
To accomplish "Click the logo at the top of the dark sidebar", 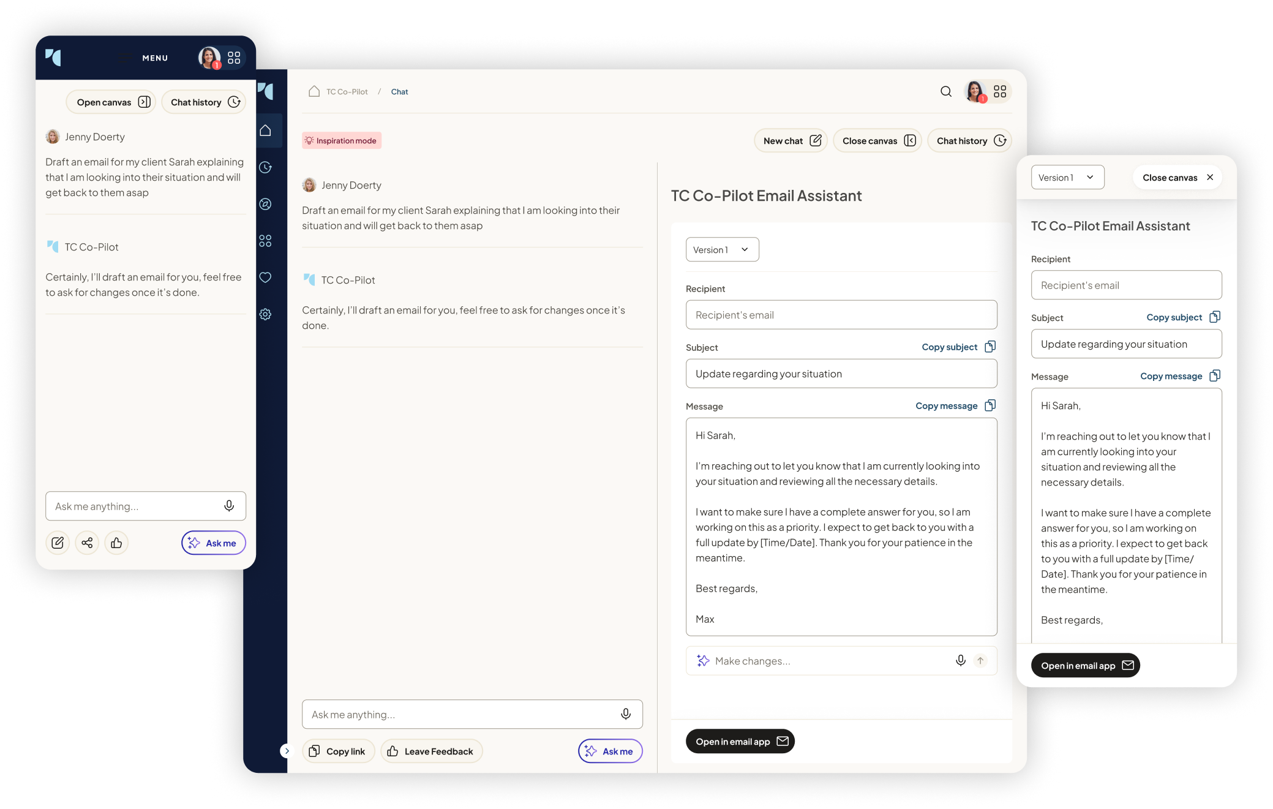I will (266, 91).
